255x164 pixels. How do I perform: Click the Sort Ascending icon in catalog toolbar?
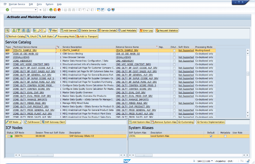[x=14, y=31]
